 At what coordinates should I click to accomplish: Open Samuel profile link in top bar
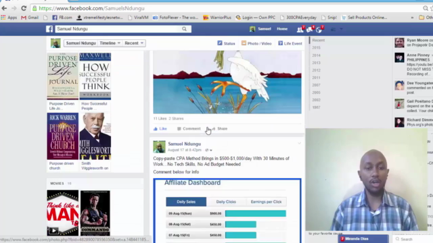click(260, 29)
